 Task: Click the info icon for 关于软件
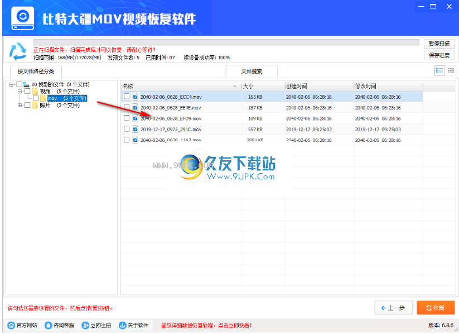(122, 325)
